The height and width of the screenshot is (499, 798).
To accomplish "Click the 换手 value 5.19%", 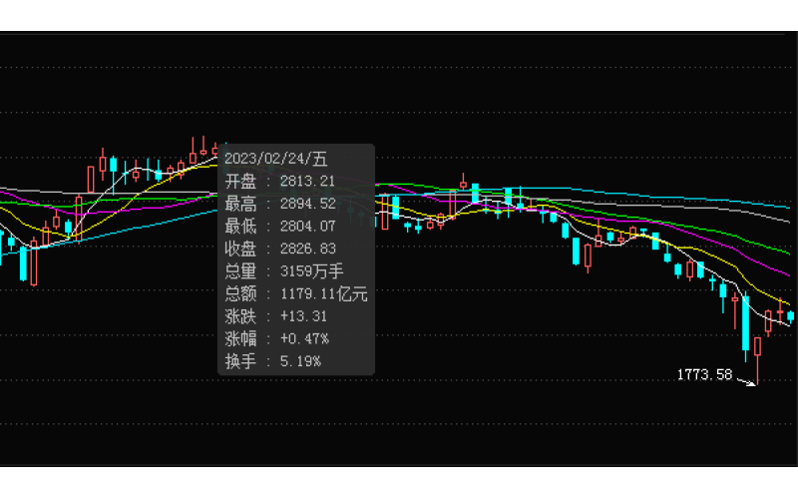I will (300, 360).
